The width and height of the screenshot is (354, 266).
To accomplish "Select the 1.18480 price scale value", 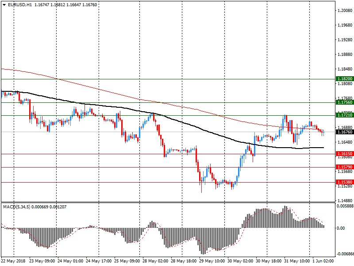I will click(x=345, y=69).
